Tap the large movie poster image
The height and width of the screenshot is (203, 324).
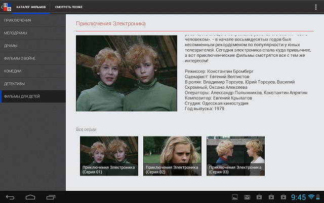127,73
